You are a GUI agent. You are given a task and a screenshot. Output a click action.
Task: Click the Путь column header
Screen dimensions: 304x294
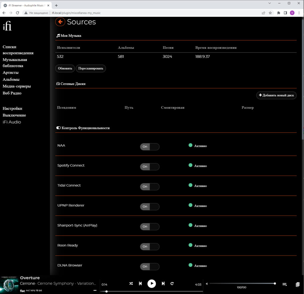tap(129, 107)
